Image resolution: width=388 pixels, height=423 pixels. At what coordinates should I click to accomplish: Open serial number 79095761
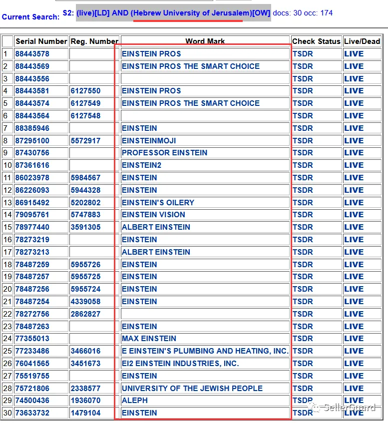32,215
